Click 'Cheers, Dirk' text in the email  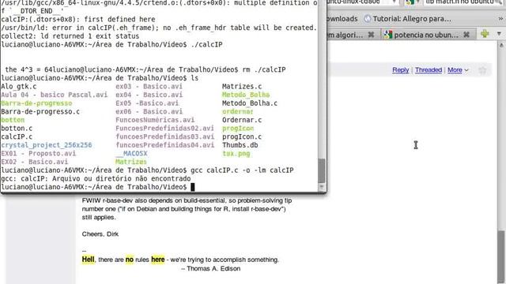(100, 234)
